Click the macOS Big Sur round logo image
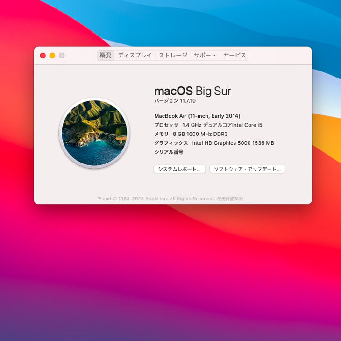The image size is (341, 341). click(x=94, y=133)
